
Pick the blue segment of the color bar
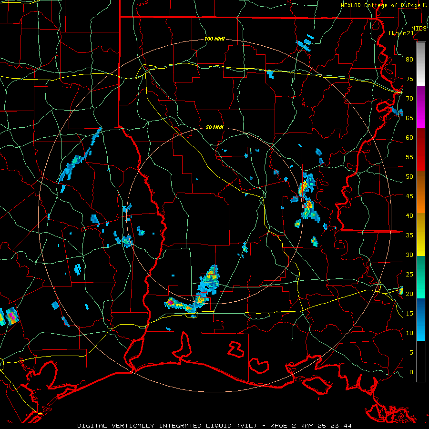[x=421, y=319]
